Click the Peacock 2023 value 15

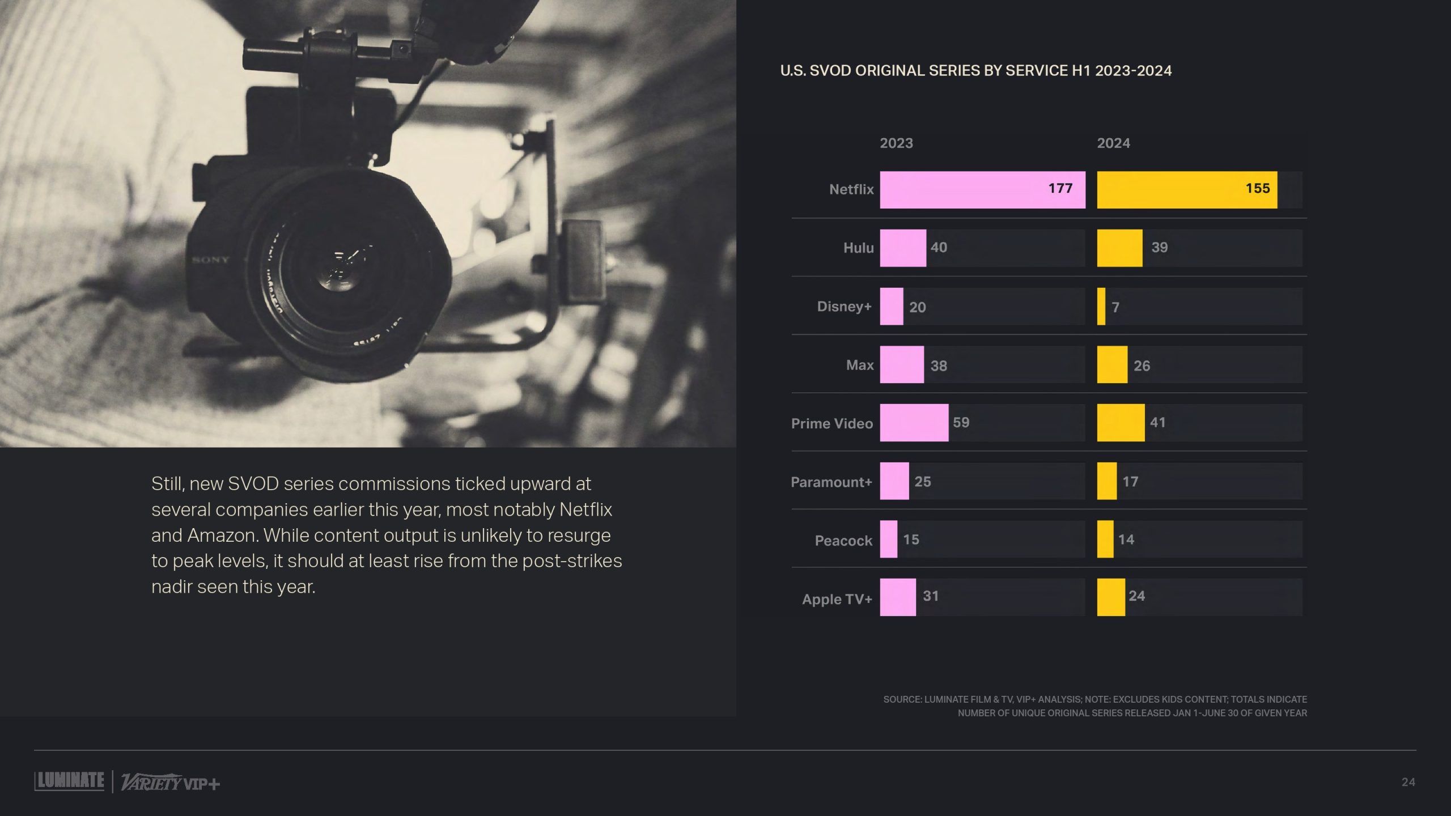[x=911, y=539]
